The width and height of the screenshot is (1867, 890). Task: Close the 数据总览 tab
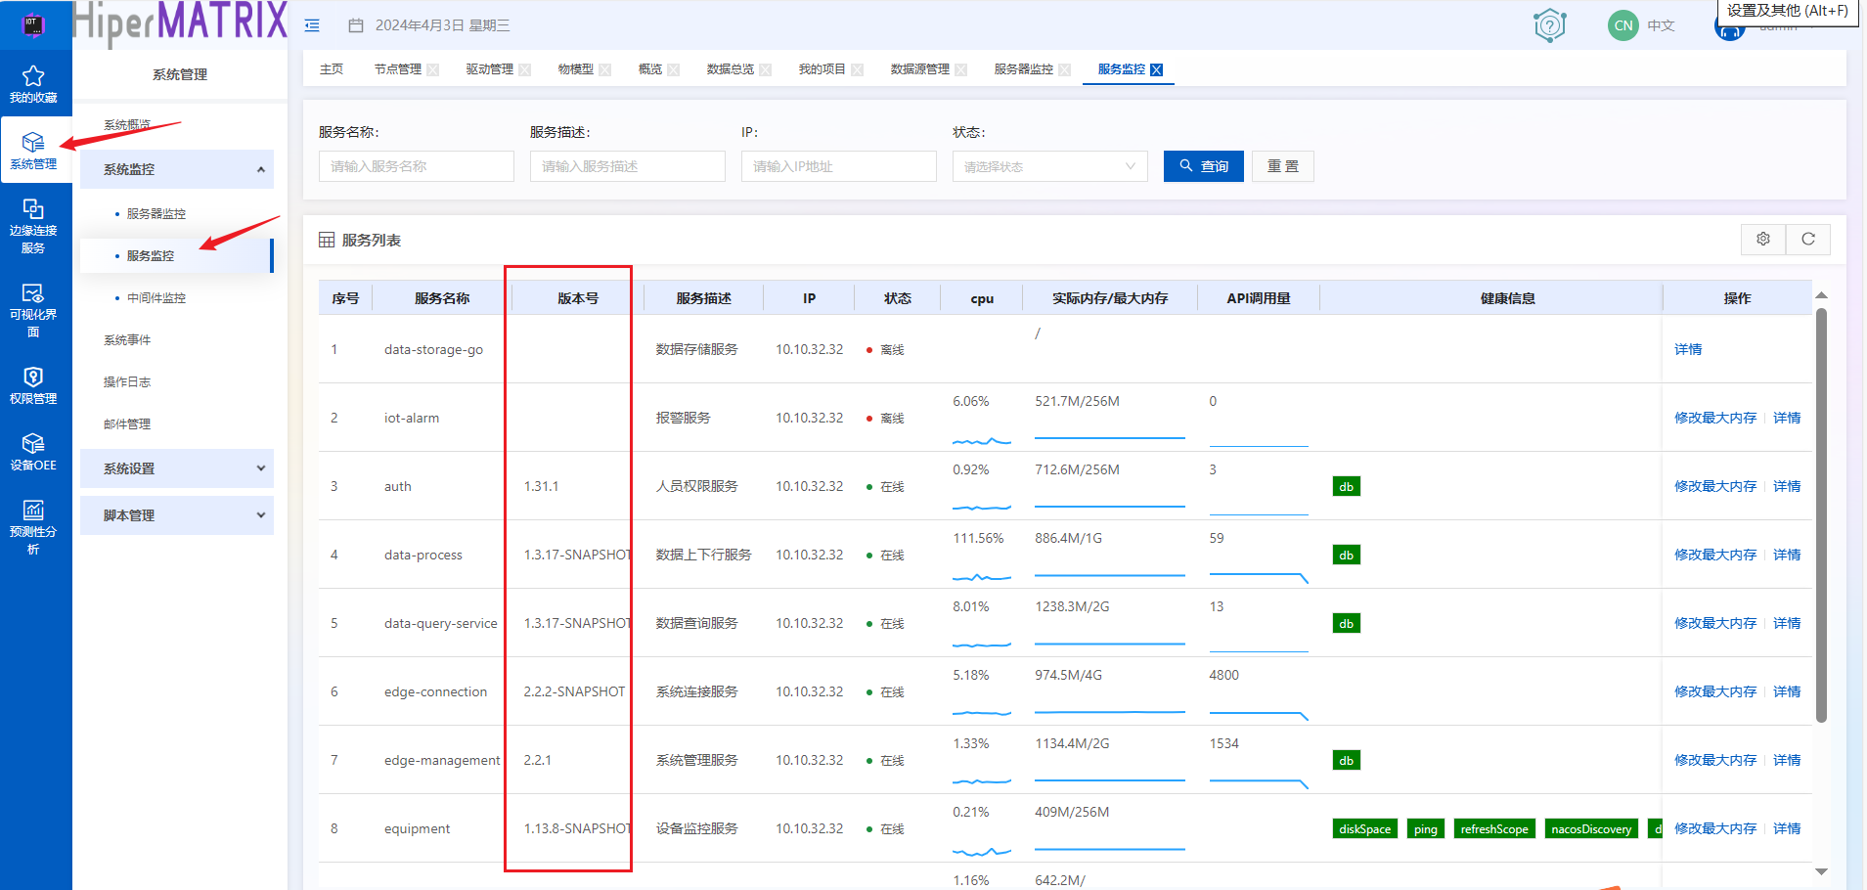pos(765,69)
